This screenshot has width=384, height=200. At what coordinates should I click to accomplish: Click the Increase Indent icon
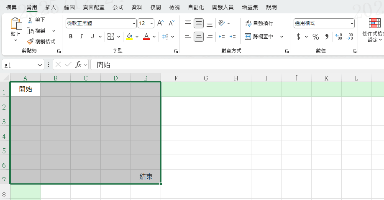[x=233, y=37]
